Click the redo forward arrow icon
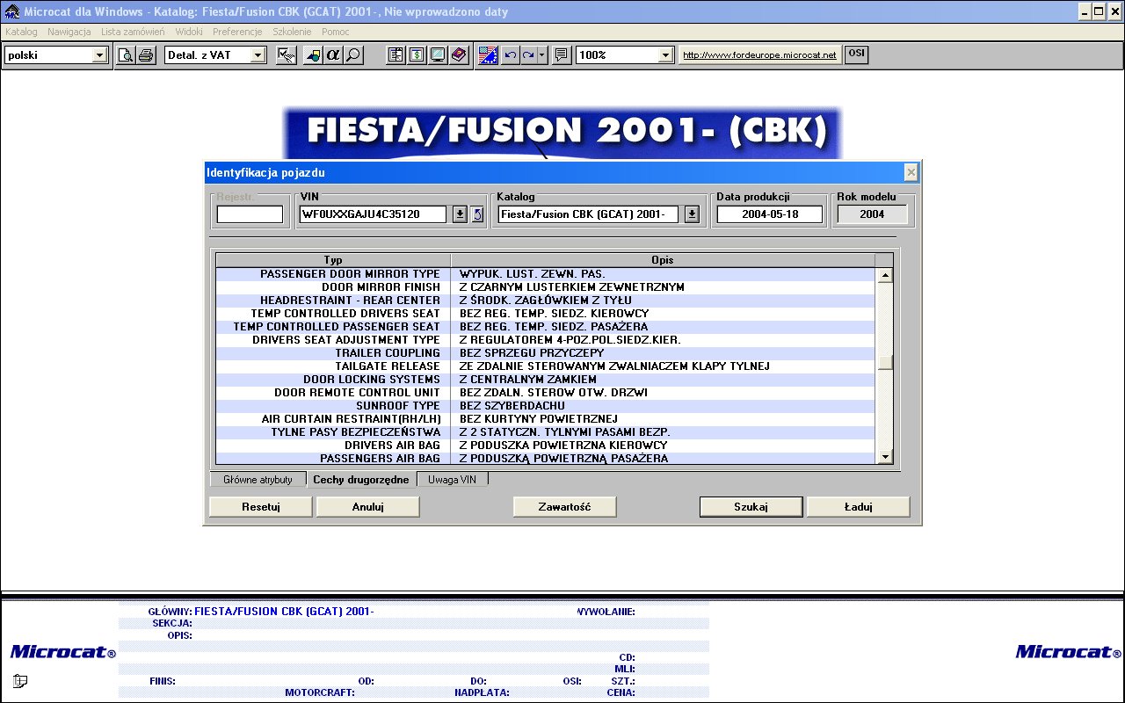Viewport: 1125px width, 703px height. (528, 54)
